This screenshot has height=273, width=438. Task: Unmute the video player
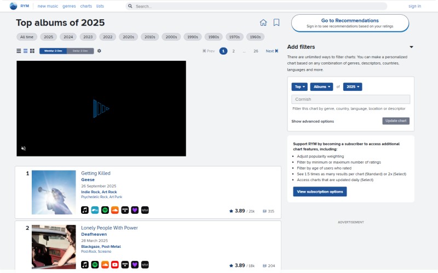click(x=24, y=148)
